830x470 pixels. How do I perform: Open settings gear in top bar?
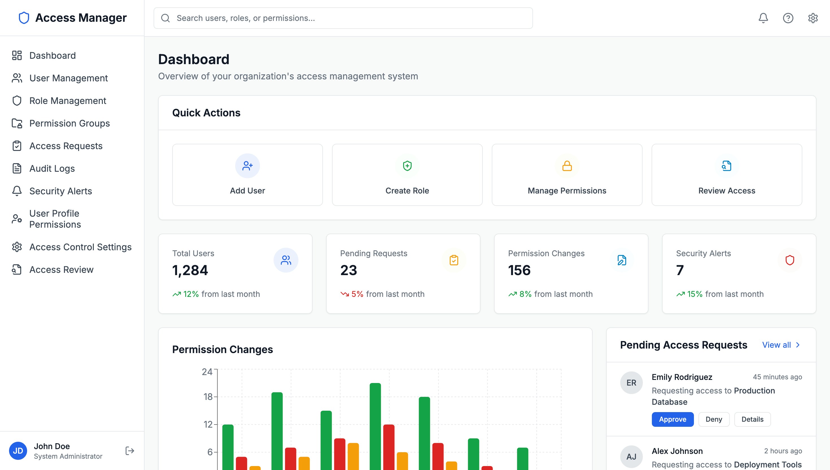812,18
